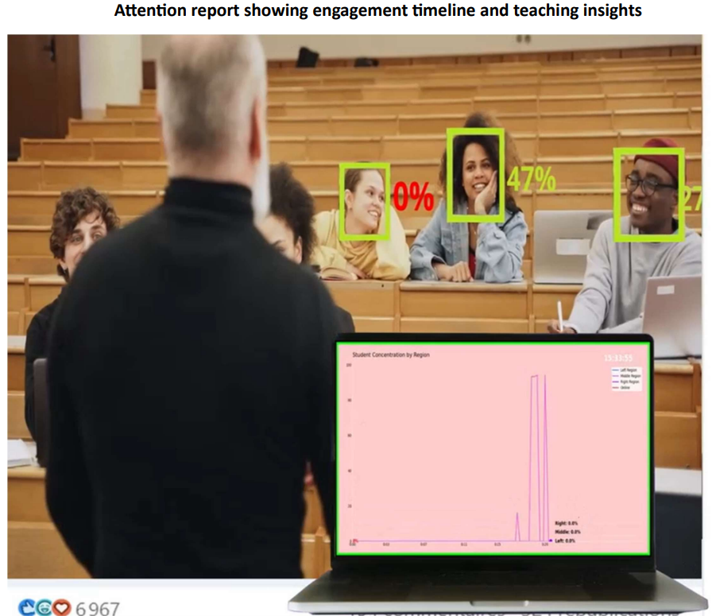
Task: Click the green 47% attention label
Action: pyautogui.click(x=531, y=180)
